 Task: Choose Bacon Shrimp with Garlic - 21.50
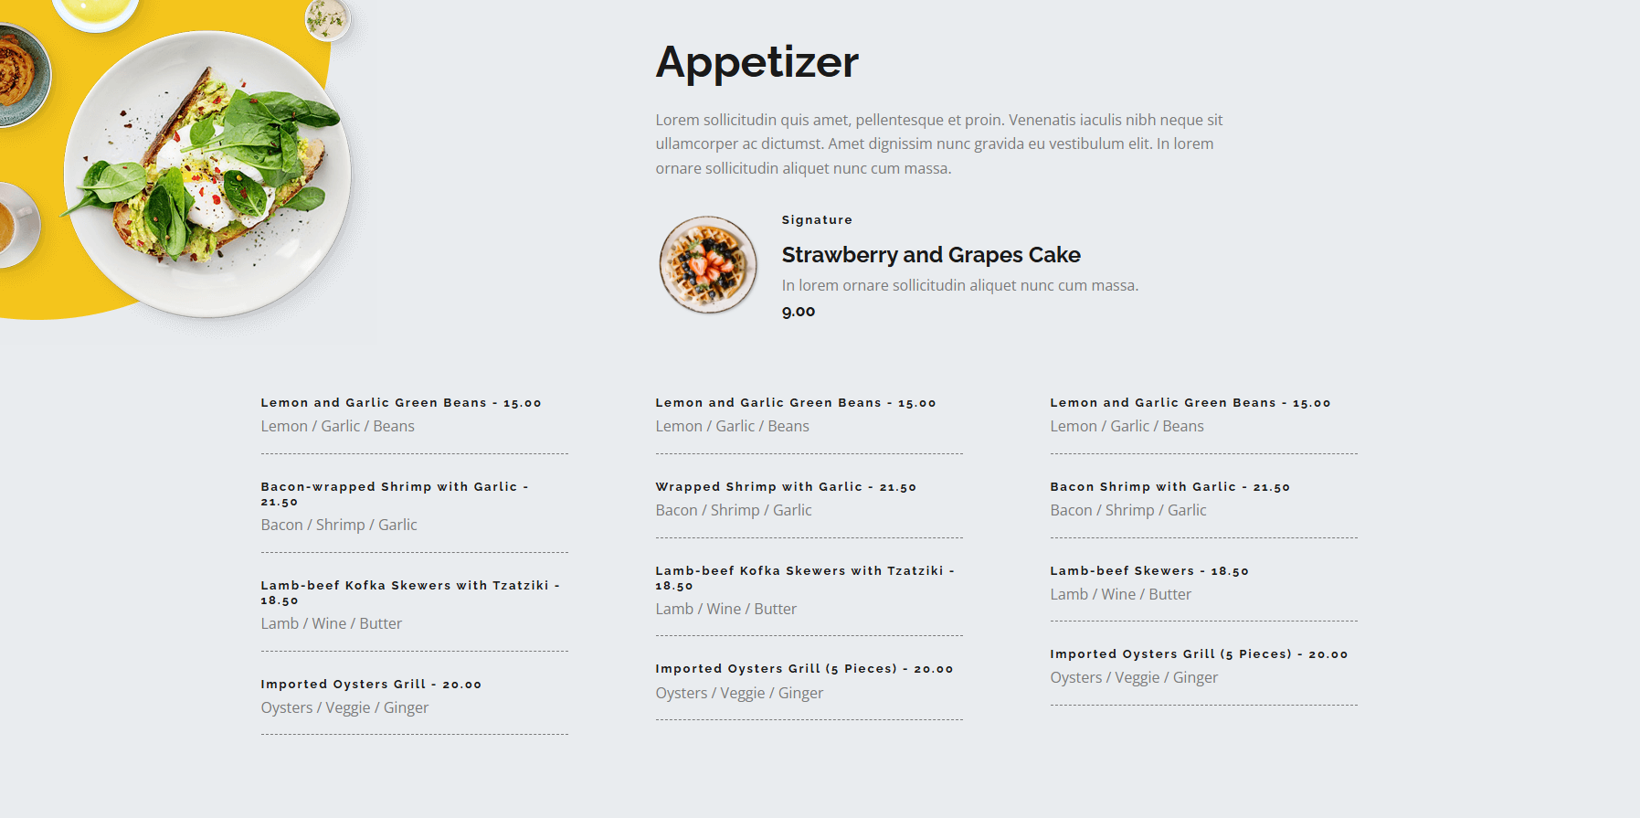(x=1169, y=487)
